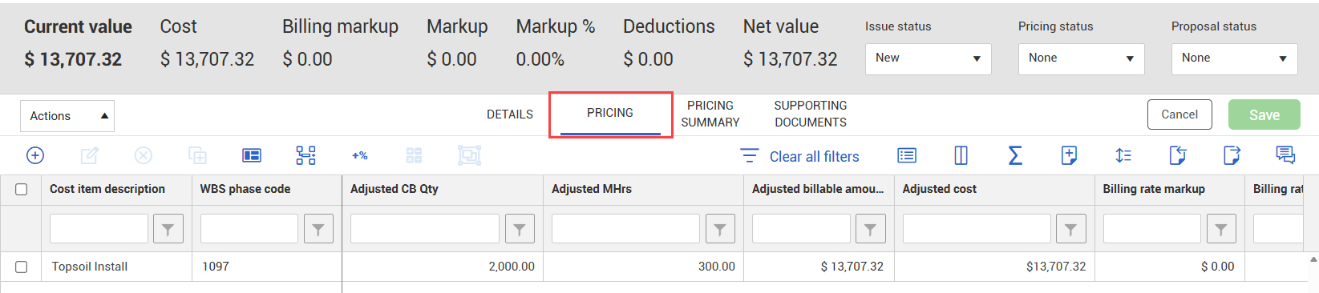Click the Cost item description filter field
Viewport: 1319px width, 293px height.
pos(99,229)
